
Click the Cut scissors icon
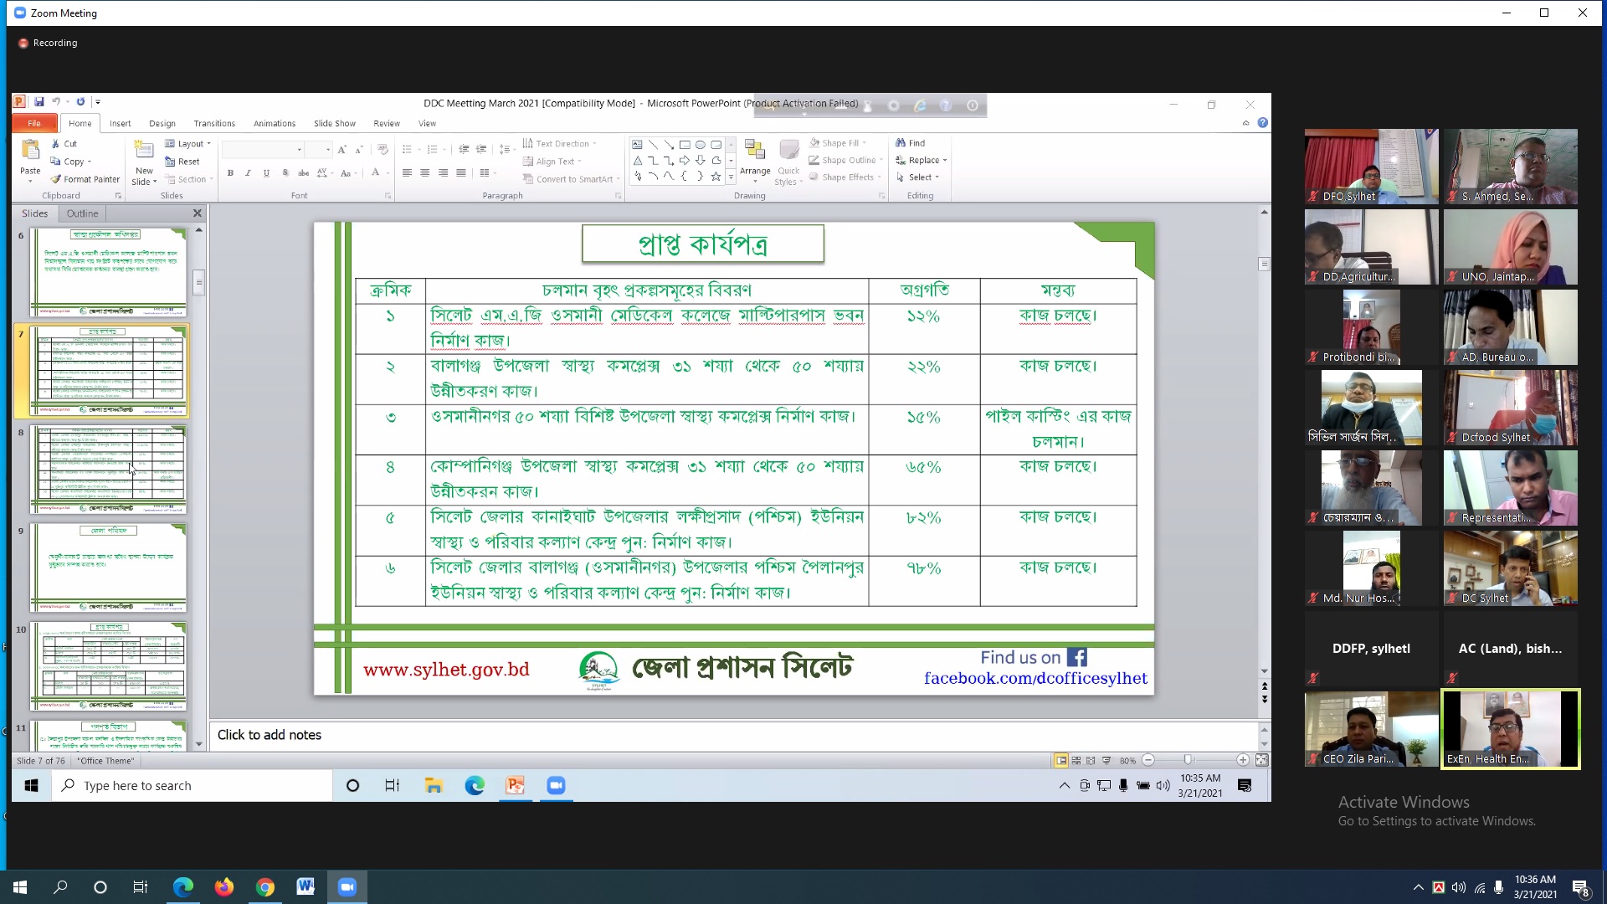56,144
